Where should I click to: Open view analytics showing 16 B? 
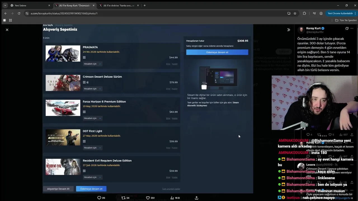(175, 198)
